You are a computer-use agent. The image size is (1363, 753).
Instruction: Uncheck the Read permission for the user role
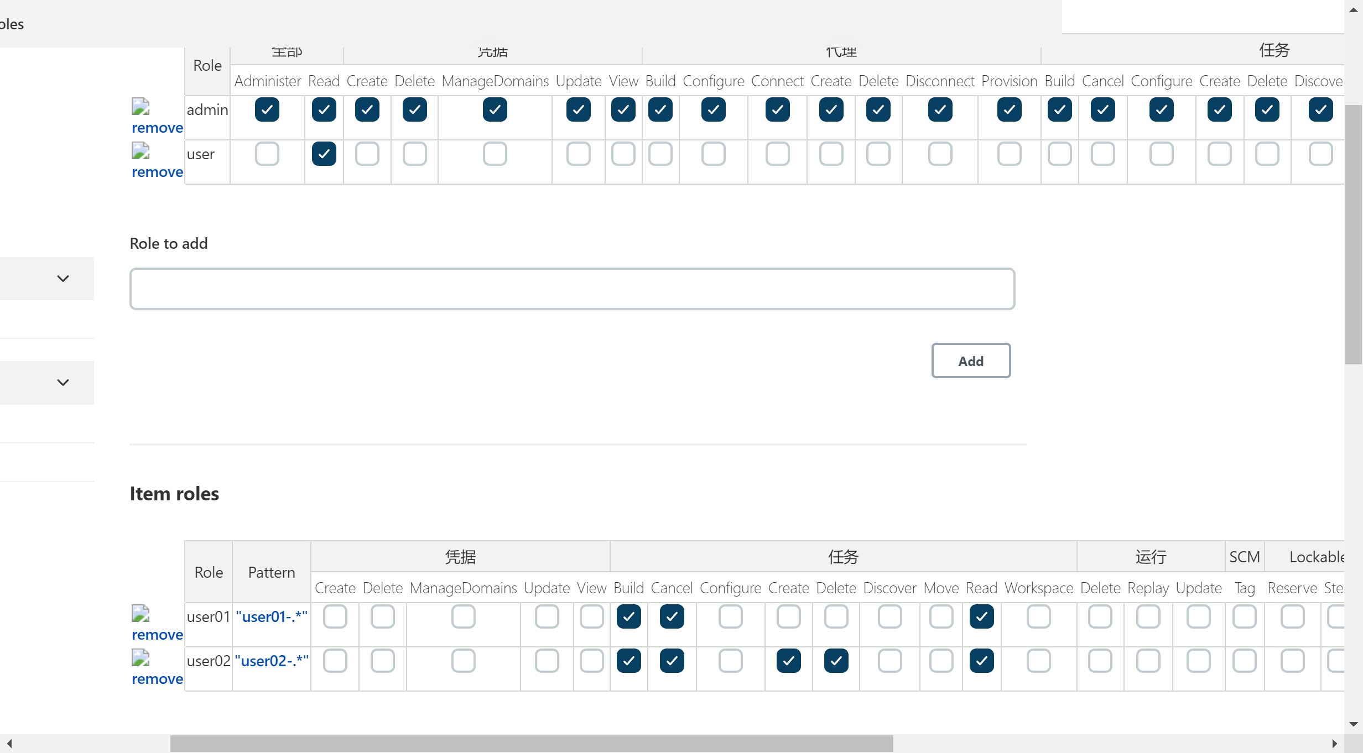(x=324, y=154)
